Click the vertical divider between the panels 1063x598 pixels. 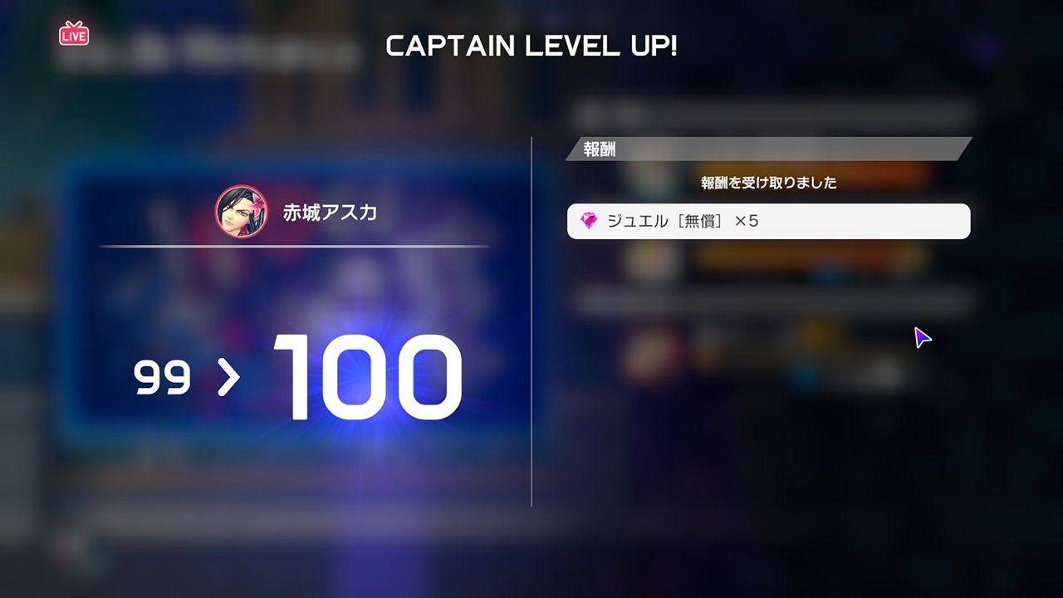coord(531,321)
